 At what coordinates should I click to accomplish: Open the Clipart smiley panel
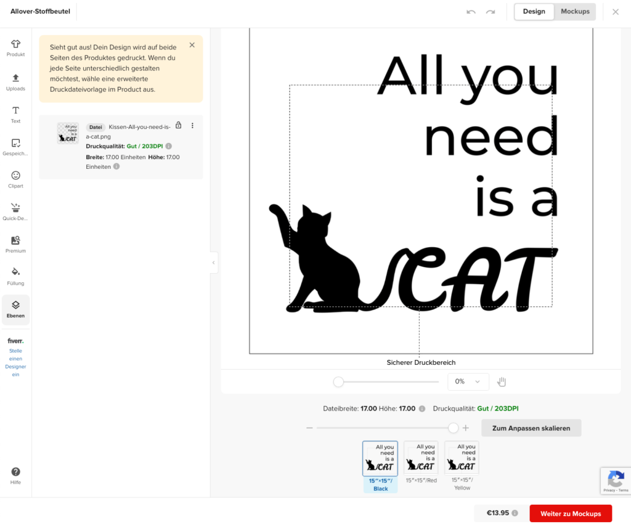pyautogui.click(x=15, y=179)
